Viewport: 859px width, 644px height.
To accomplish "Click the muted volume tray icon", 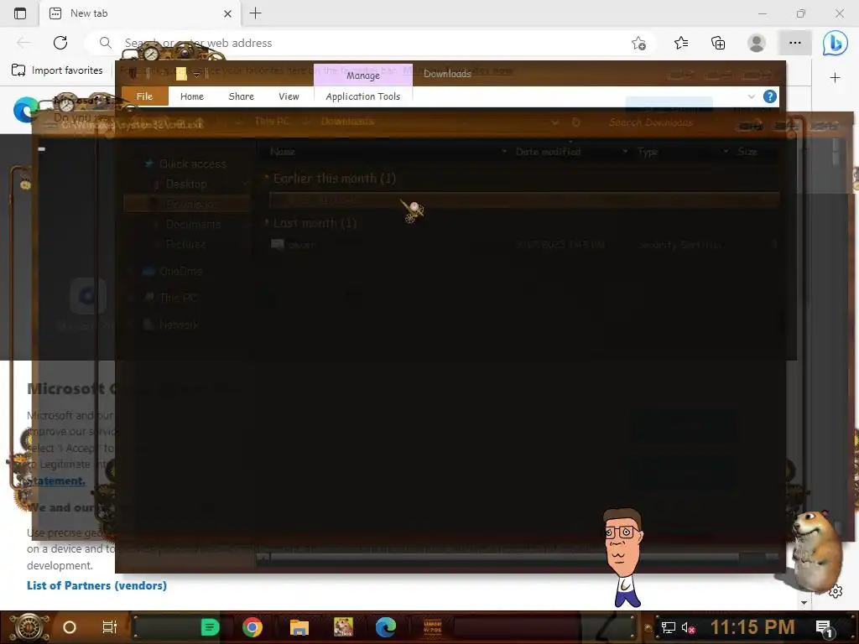I will (x=688, y=627).
